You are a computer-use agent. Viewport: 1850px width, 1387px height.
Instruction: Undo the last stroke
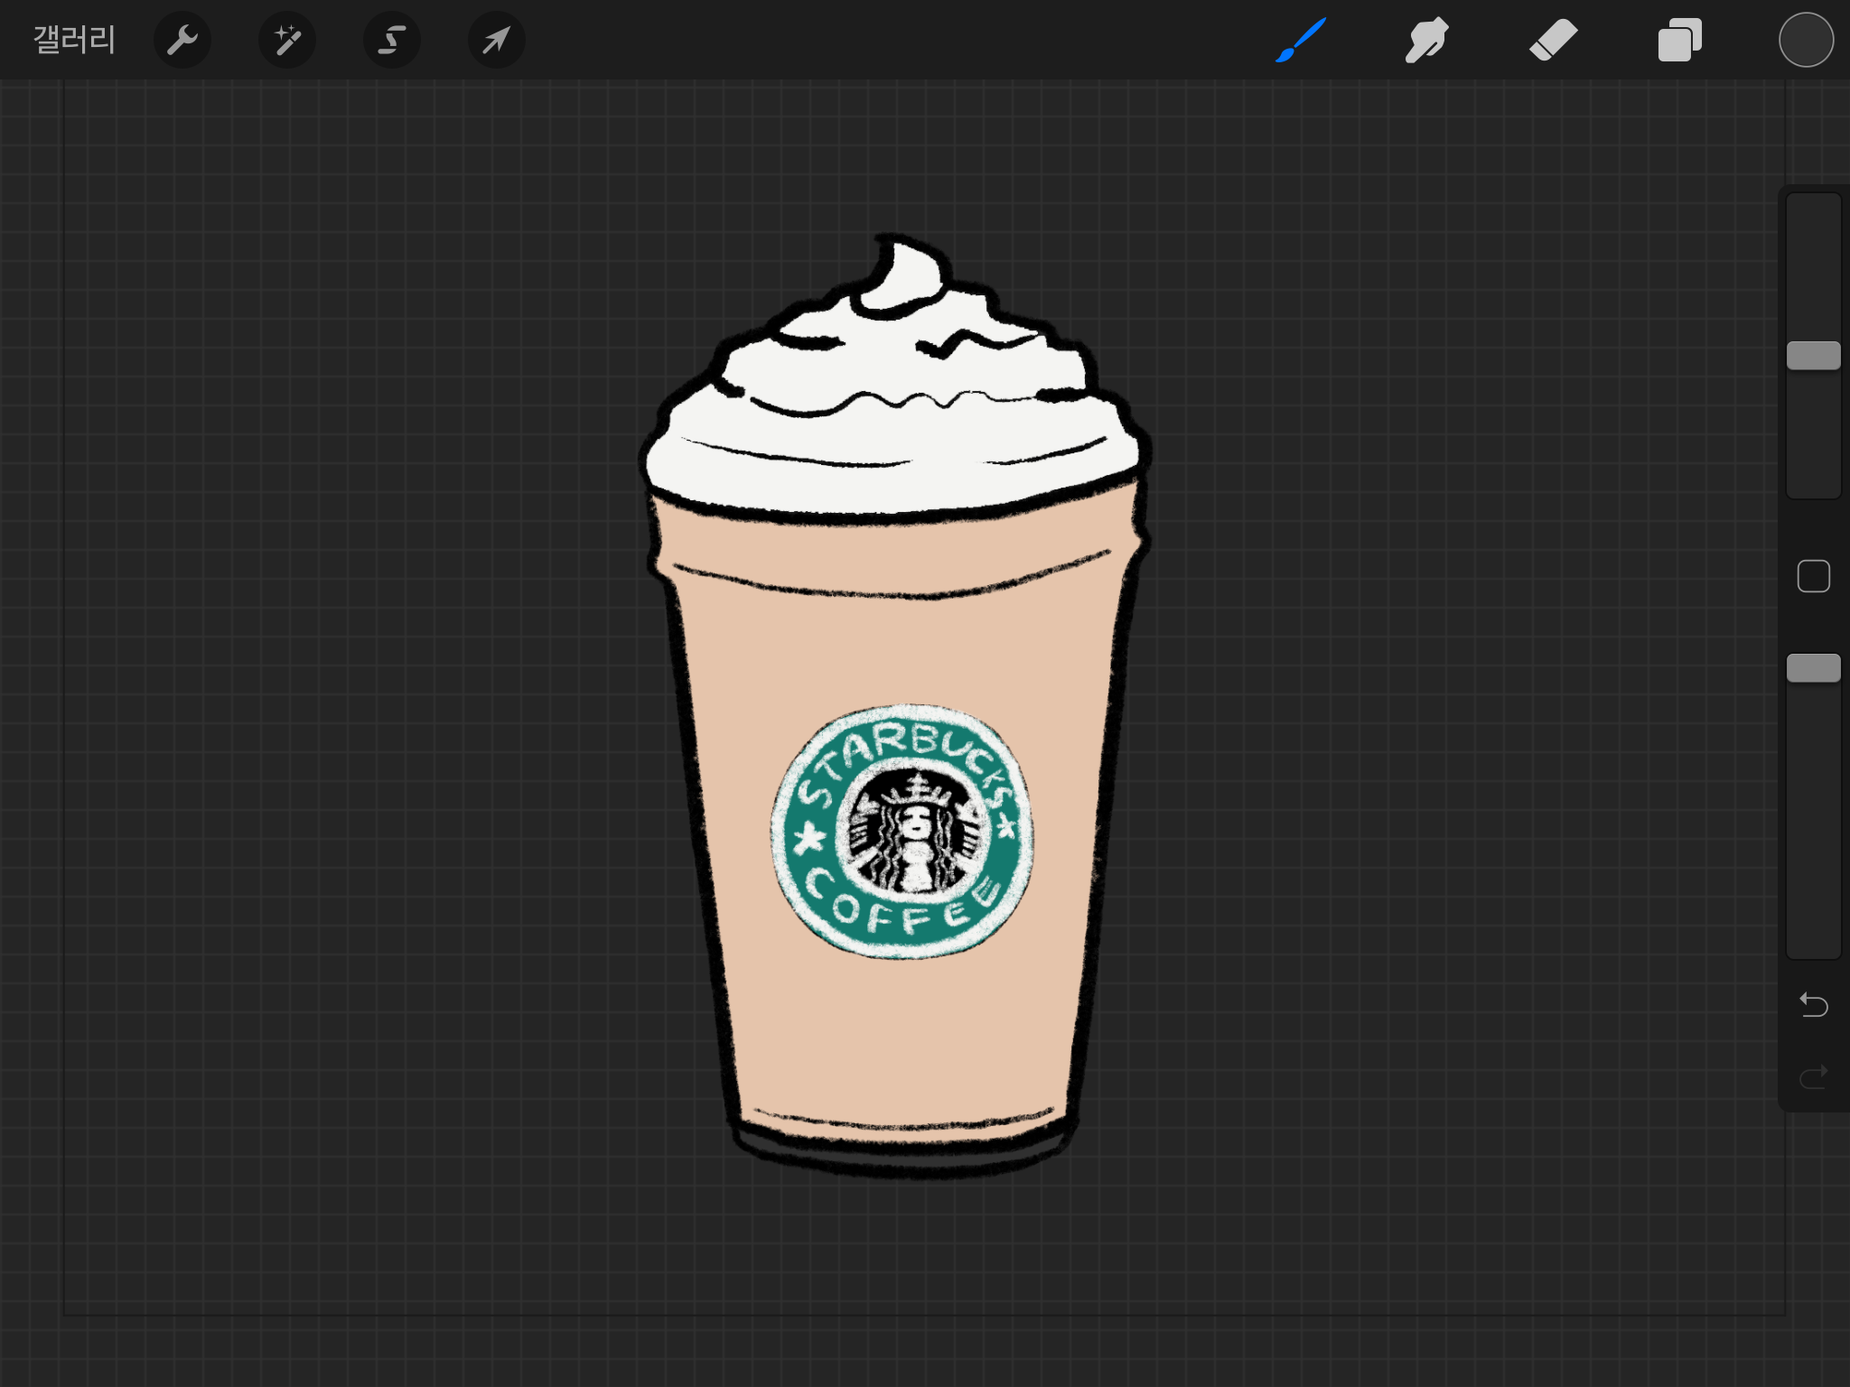[x=1813, y=1004]
